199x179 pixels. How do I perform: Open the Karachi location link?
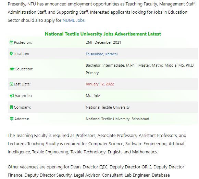pos(112,54)
